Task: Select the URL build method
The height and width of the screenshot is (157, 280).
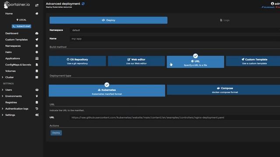Action: pos(196,62)
